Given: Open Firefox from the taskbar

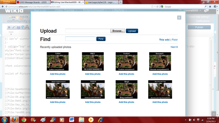Looking at the screenshot, I should click(14, 120).
